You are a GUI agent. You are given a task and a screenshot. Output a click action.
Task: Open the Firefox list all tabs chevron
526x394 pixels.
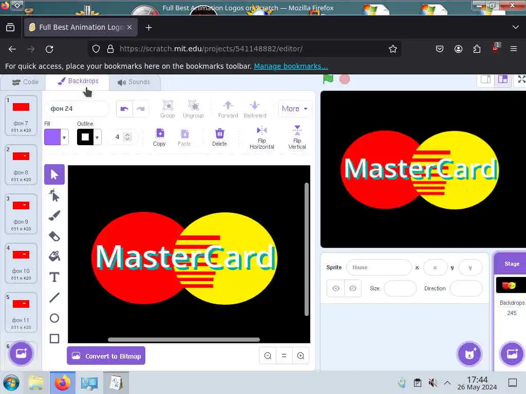516,27
